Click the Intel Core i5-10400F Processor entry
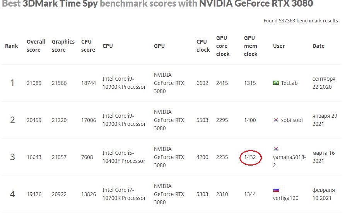The height and width of the screenshot is (220, 345). pos(124,157)
